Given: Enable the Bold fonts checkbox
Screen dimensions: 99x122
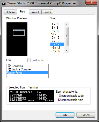Looking at the screenshot, I should click(x=29, y=60).
